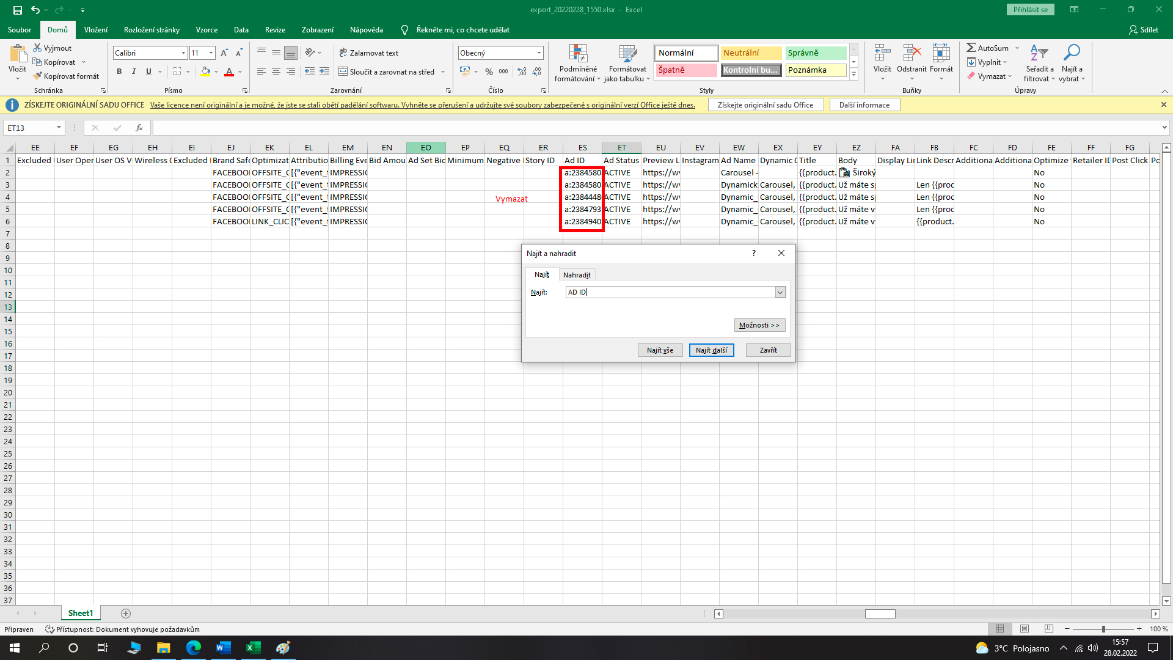The height and width of the screenshot is (660, 1173).
Task: Open the font size dropdown
Action: point(211,53)
